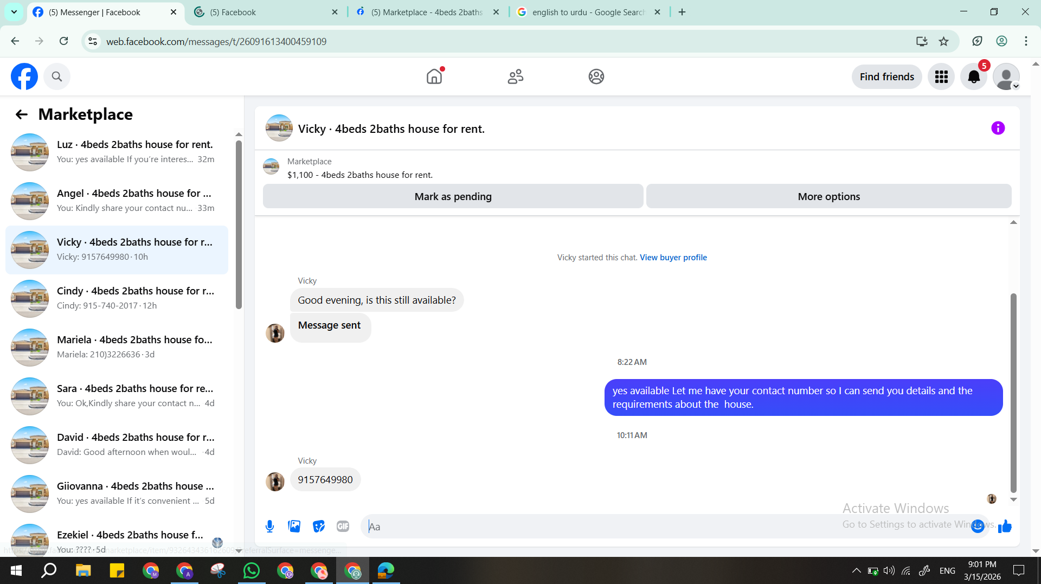Open More options for the listing

click(x=829, y=196)
